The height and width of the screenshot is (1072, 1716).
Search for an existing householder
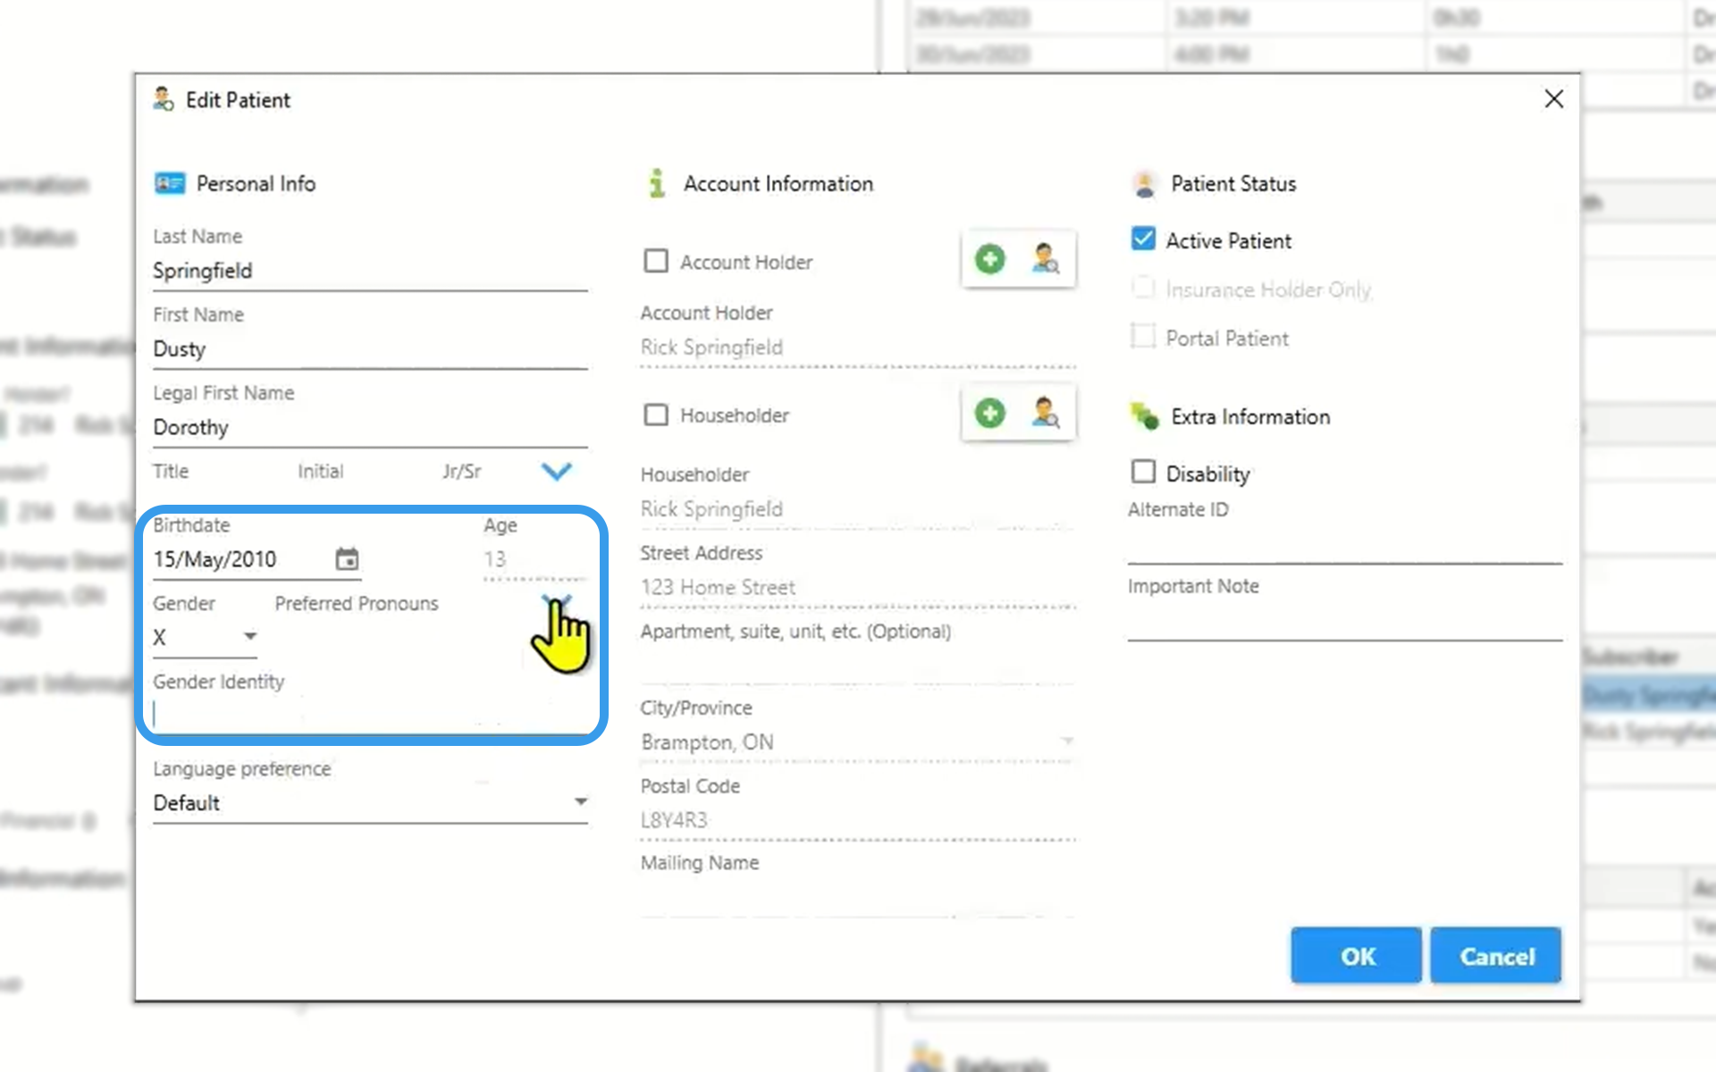point(1045,414)
